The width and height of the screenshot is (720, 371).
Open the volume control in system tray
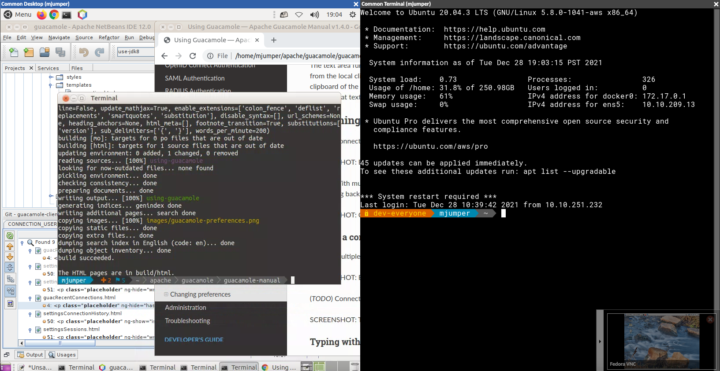point(314,15)
